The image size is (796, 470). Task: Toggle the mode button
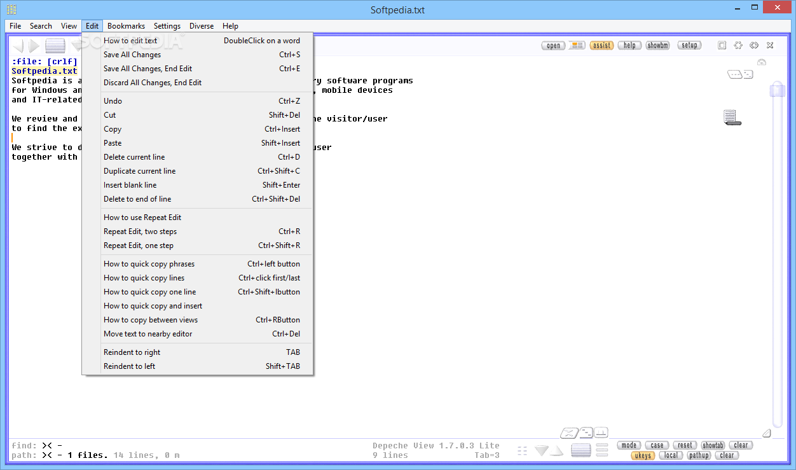[x=629, y=445]
